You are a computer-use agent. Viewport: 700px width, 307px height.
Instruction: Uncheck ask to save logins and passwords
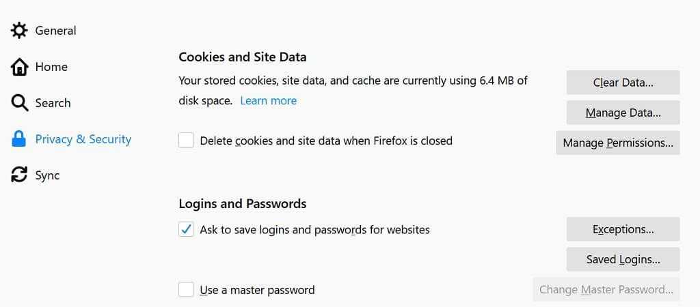pos(186,229)
